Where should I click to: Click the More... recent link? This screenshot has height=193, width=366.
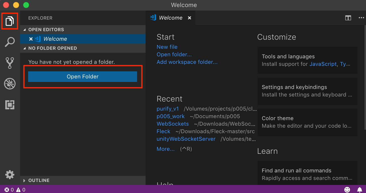click(165, 149)
